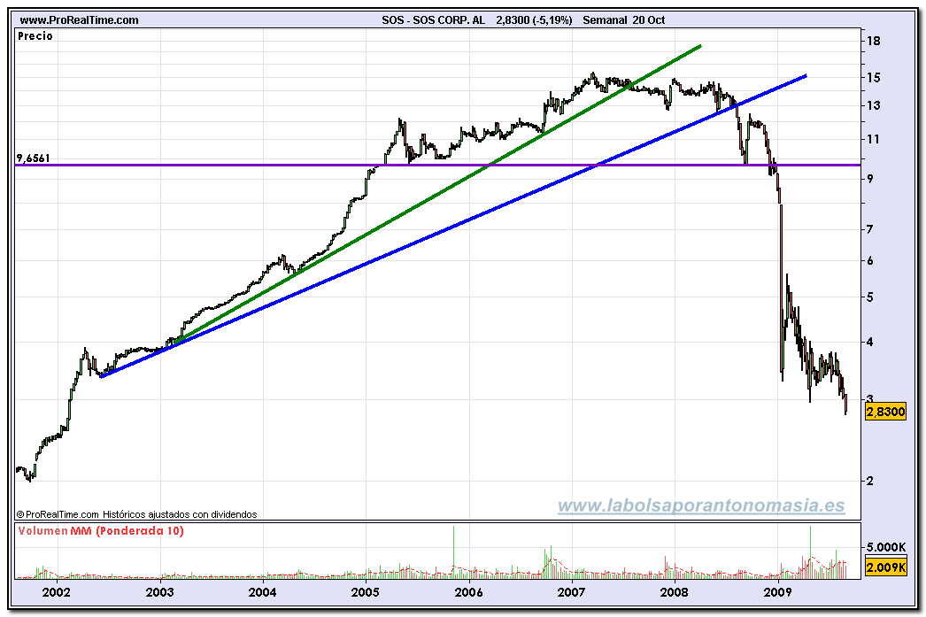Select the green trendline

click(443, 195)
